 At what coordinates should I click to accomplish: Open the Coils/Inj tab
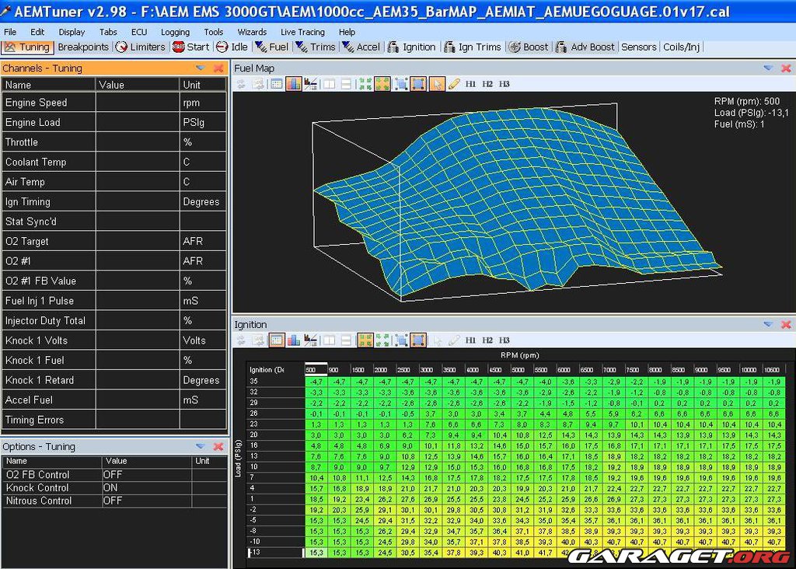pos(681,47)
